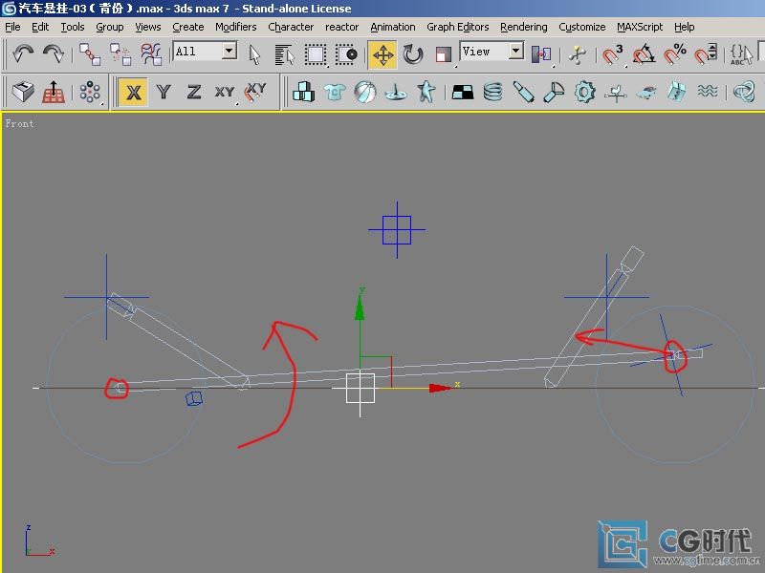Click the reactor Spring icon
This screenshot has width=765, height=573.
click(x=492, y=92)
